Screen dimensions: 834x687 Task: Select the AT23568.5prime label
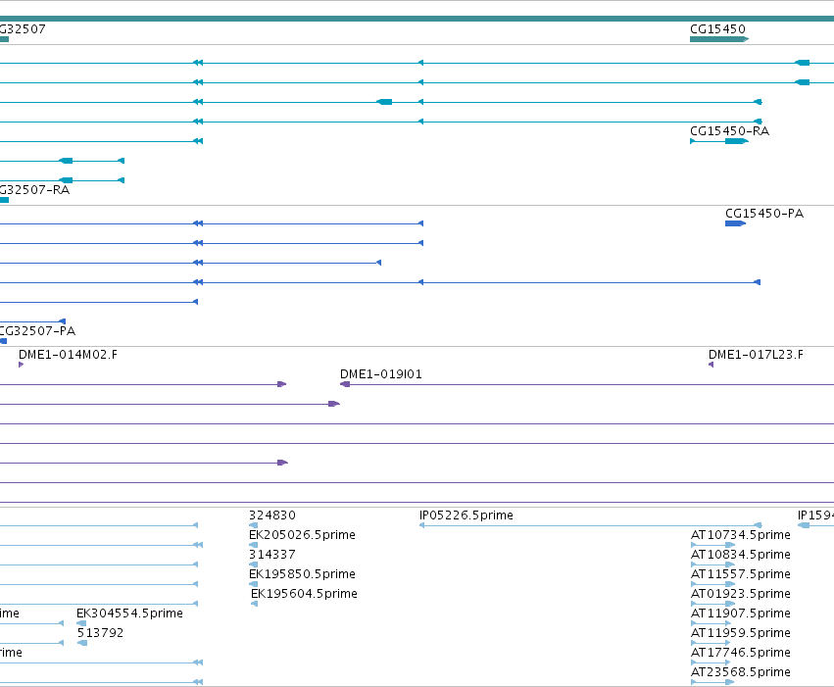(740, 672)
